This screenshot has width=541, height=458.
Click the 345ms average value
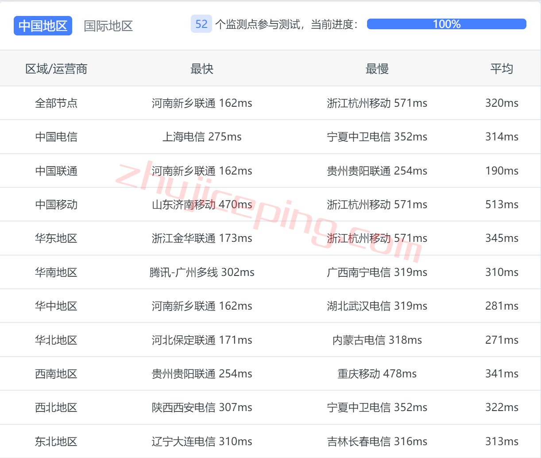(x=502, y=238)
